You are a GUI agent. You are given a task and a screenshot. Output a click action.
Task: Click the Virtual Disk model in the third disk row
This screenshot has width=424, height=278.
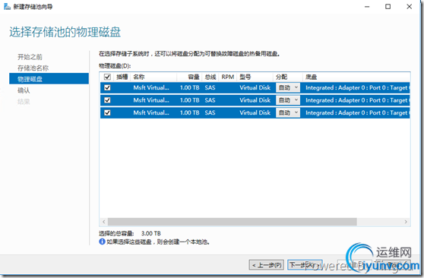(x=255, y=112)
